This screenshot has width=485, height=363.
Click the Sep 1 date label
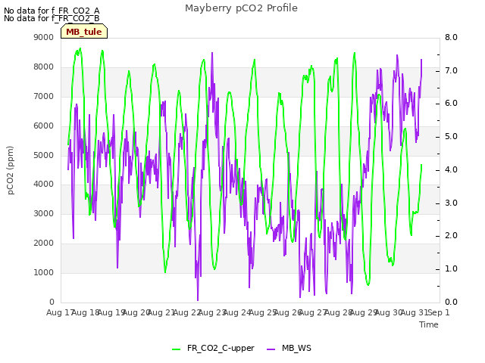pyautogui.click(x=438, y=313)
